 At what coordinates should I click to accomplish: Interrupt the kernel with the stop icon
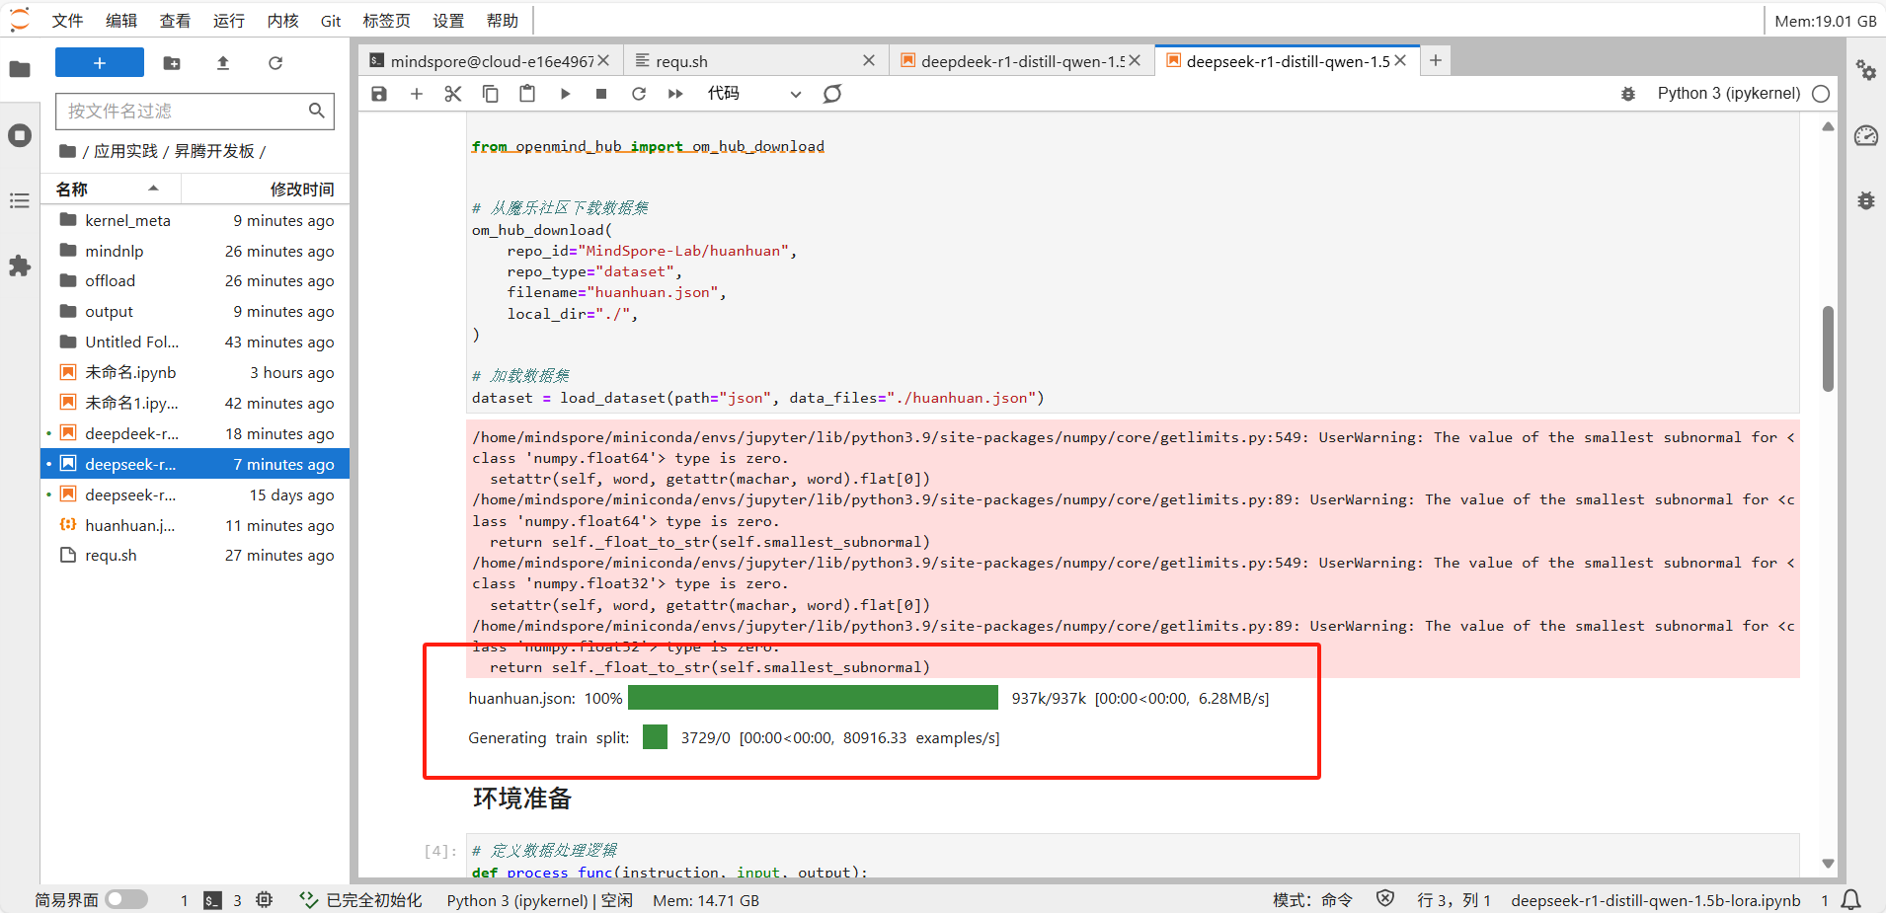tap(601, 94)
